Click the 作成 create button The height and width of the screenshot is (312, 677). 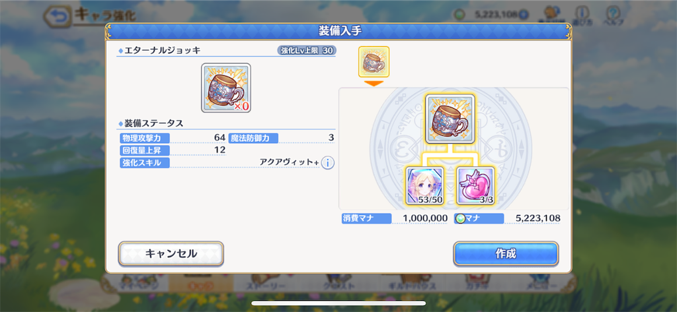coord(506,254)
